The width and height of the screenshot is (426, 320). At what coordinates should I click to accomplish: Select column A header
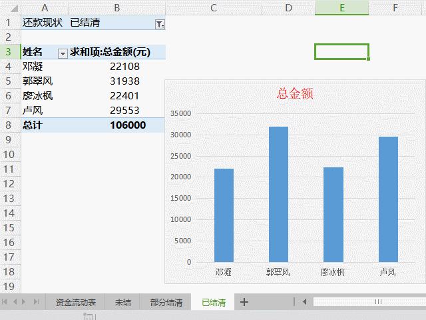tap(45, 7)
